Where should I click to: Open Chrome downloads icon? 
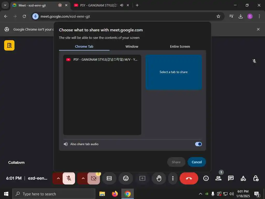pos(240,16)
